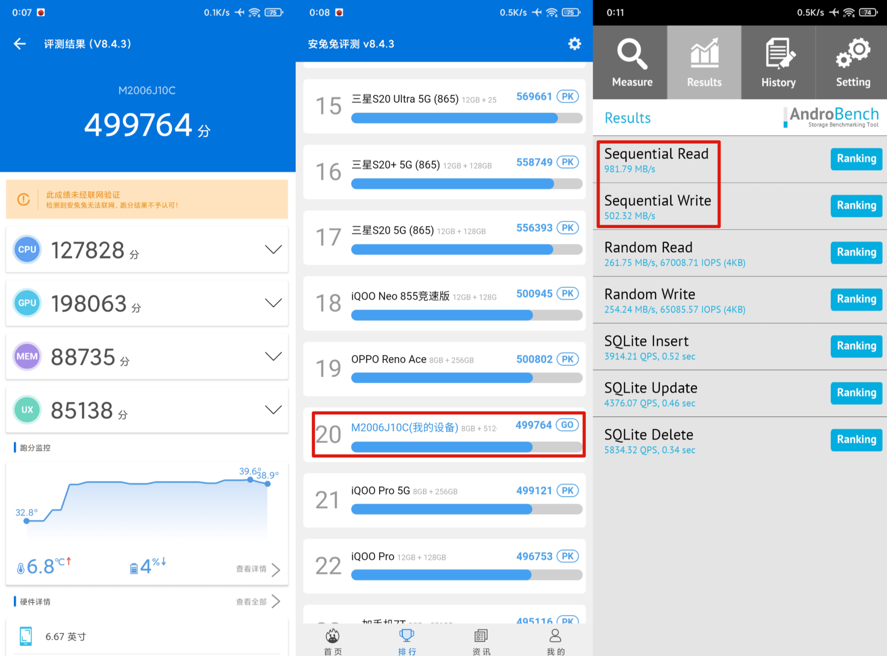Screen dimensions: 887x656
Task: Tap PK for 三星S20+ 5G
Action: click(x=568, y=162)
